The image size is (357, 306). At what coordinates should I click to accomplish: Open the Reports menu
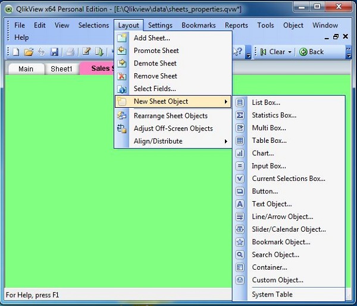coord(236,25)
